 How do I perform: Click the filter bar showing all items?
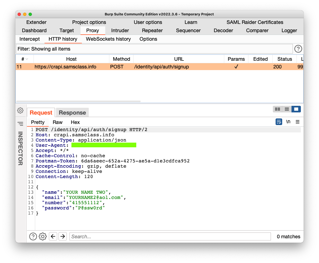(x=154, y=49)
